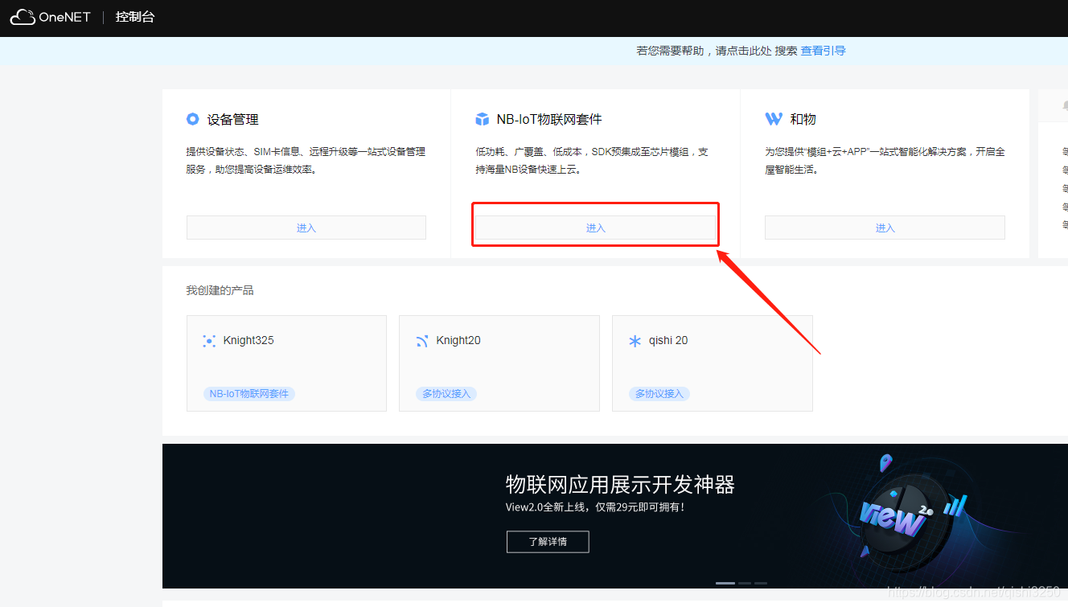
Task: Click the View2.0全新上线 banner subtitle
Action: point(595,508)
